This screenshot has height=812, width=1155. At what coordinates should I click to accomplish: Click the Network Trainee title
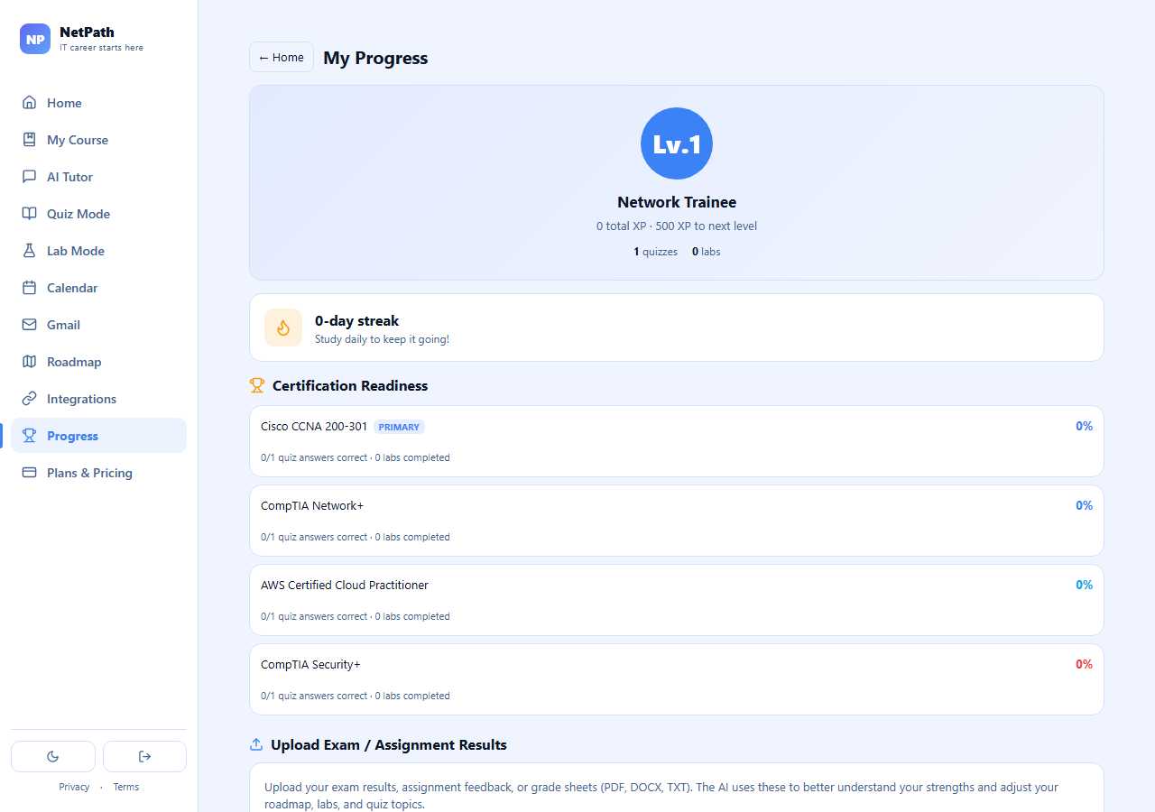tap(677, 202)
